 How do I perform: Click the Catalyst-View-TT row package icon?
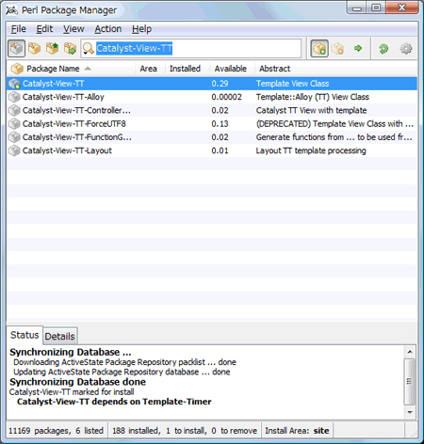tap(14, 84)
